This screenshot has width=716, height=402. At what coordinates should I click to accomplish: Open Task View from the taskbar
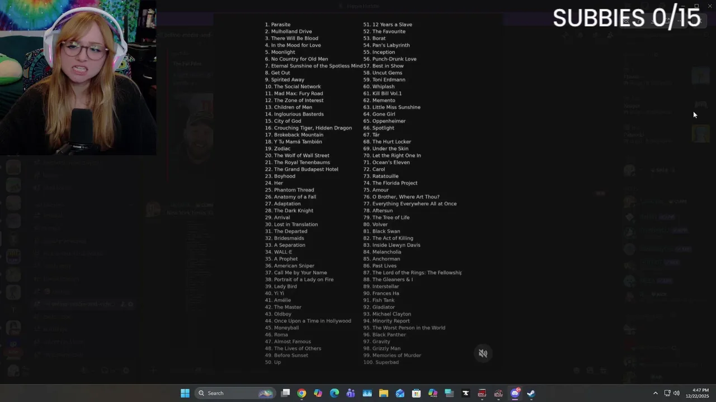click(x=285, y=393)
